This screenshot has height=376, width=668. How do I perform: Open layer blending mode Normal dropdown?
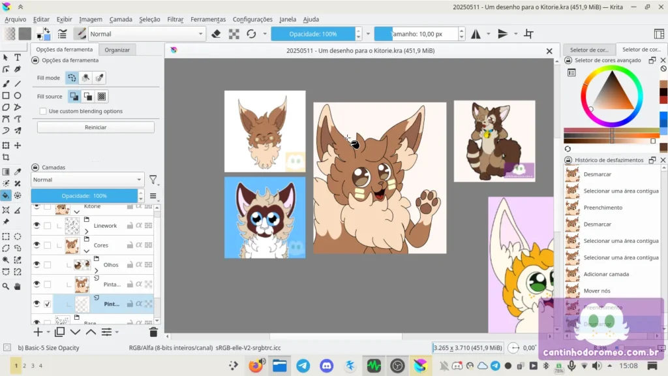(x=87, y=180)
